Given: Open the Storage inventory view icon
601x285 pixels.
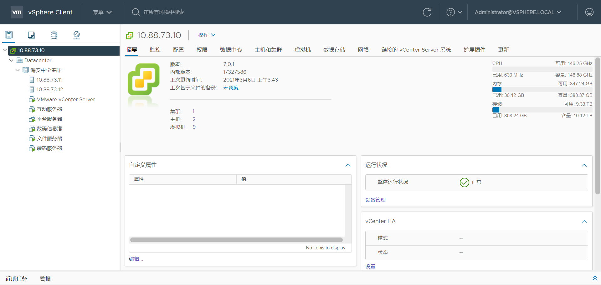Looking at the screenshot, I should [x=54, y=35].
